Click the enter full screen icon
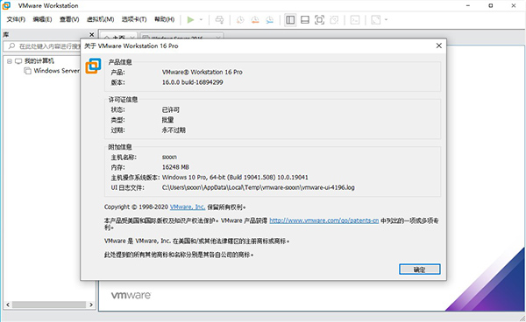 click(319, 20)
